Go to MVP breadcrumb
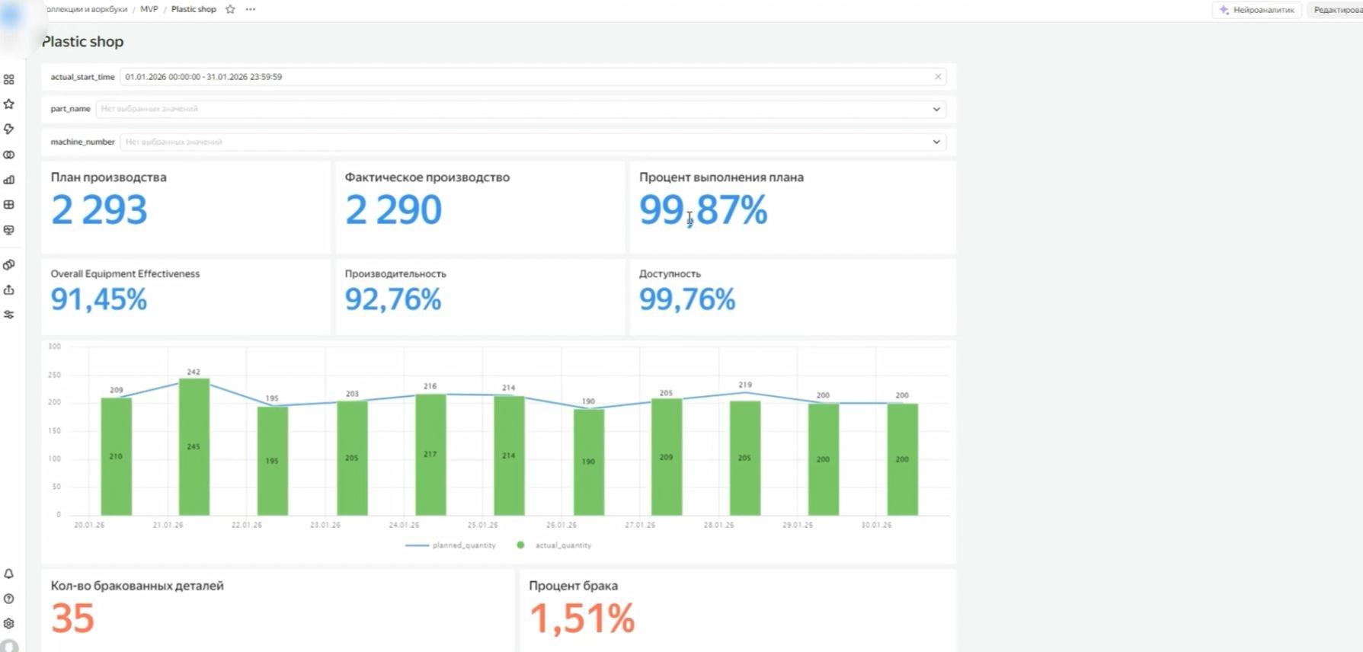The width and height of the screenshot is (1363, 652). pyautogui.click(x=149, y=9)
